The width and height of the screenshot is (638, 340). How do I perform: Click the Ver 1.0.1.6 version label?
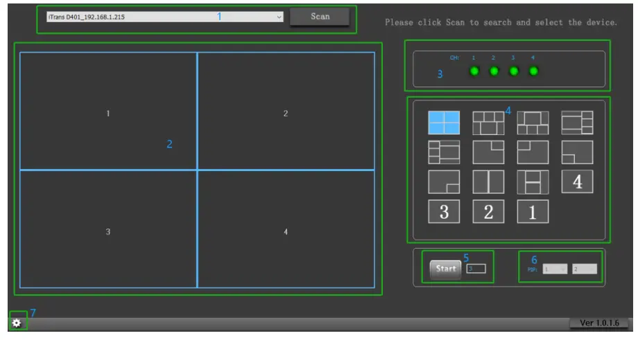[x=599, y=323]
